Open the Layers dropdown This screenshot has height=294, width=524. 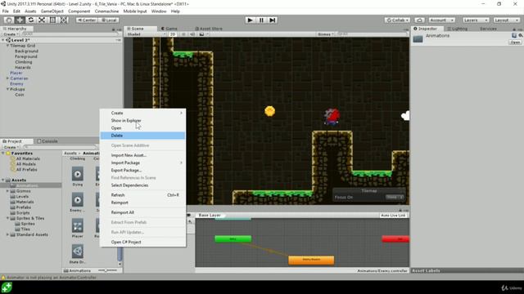tap(476, 20)
